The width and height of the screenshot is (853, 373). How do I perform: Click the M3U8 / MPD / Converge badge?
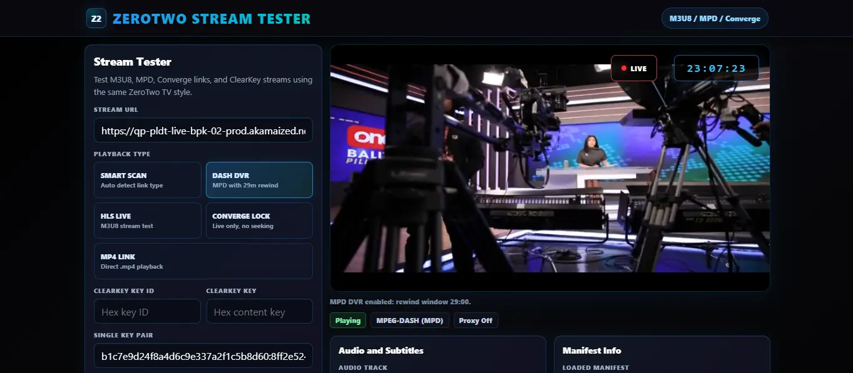[x=715, y=19]
